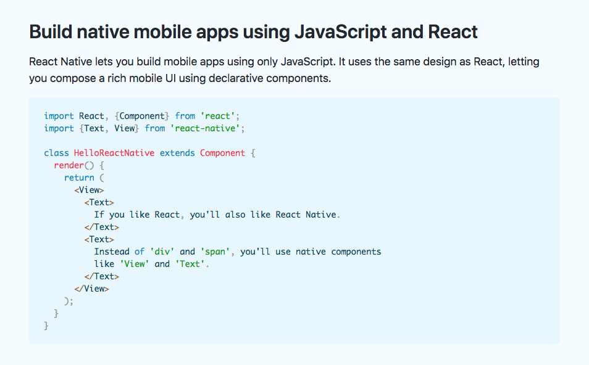The width and height of the screenshot is (589, 365).
Task: Select the 'Component' identifier in the first import
Action: pyautogui.click(x=142, y=116)
